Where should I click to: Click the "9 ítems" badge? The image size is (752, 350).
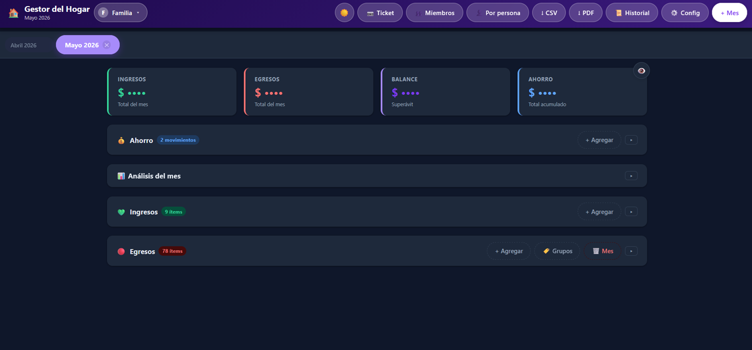tap(173, 212)
